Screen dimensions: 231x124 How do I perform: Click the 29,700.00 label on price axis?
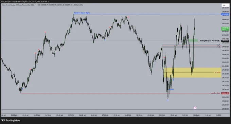(226, 8)
